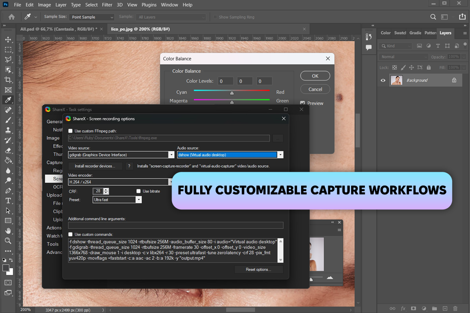Open the Normal blend mode dropdown
The width and height of the screenshot is (470, 313).
403,57
